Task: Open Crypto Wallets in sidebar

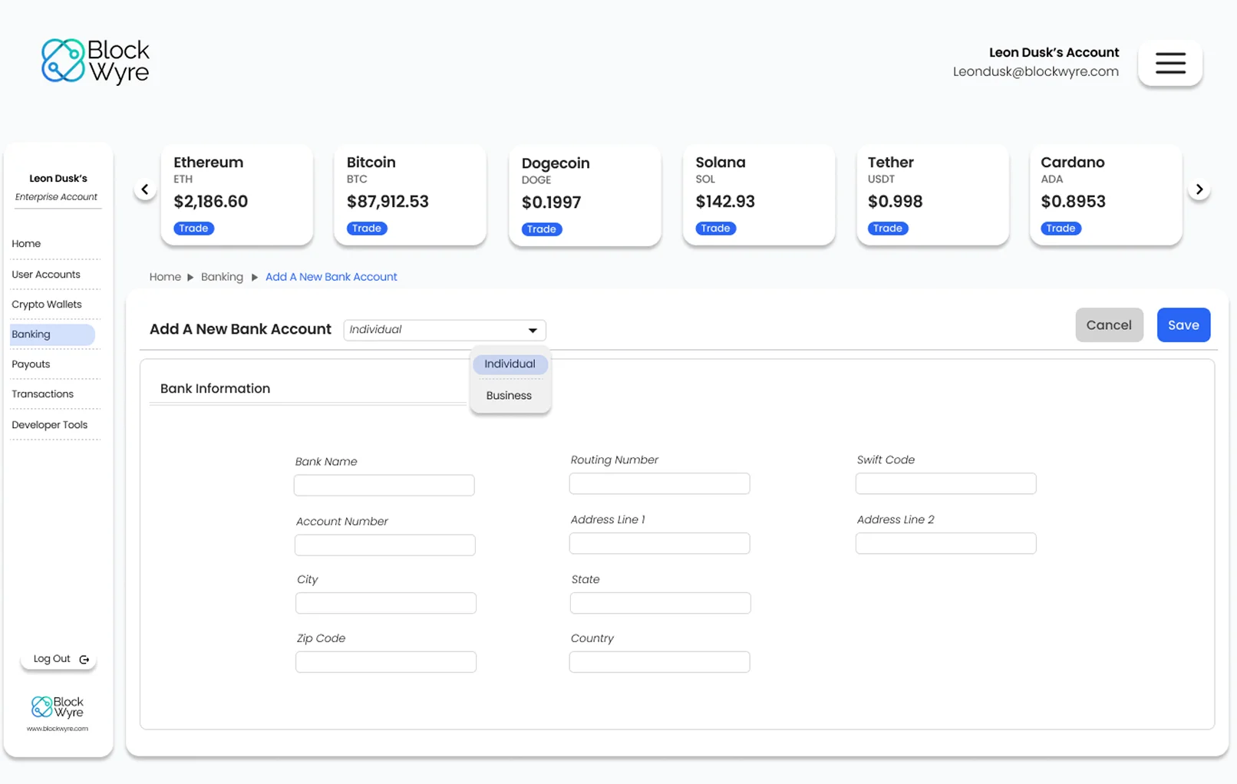Action: (x=47, y=305)
